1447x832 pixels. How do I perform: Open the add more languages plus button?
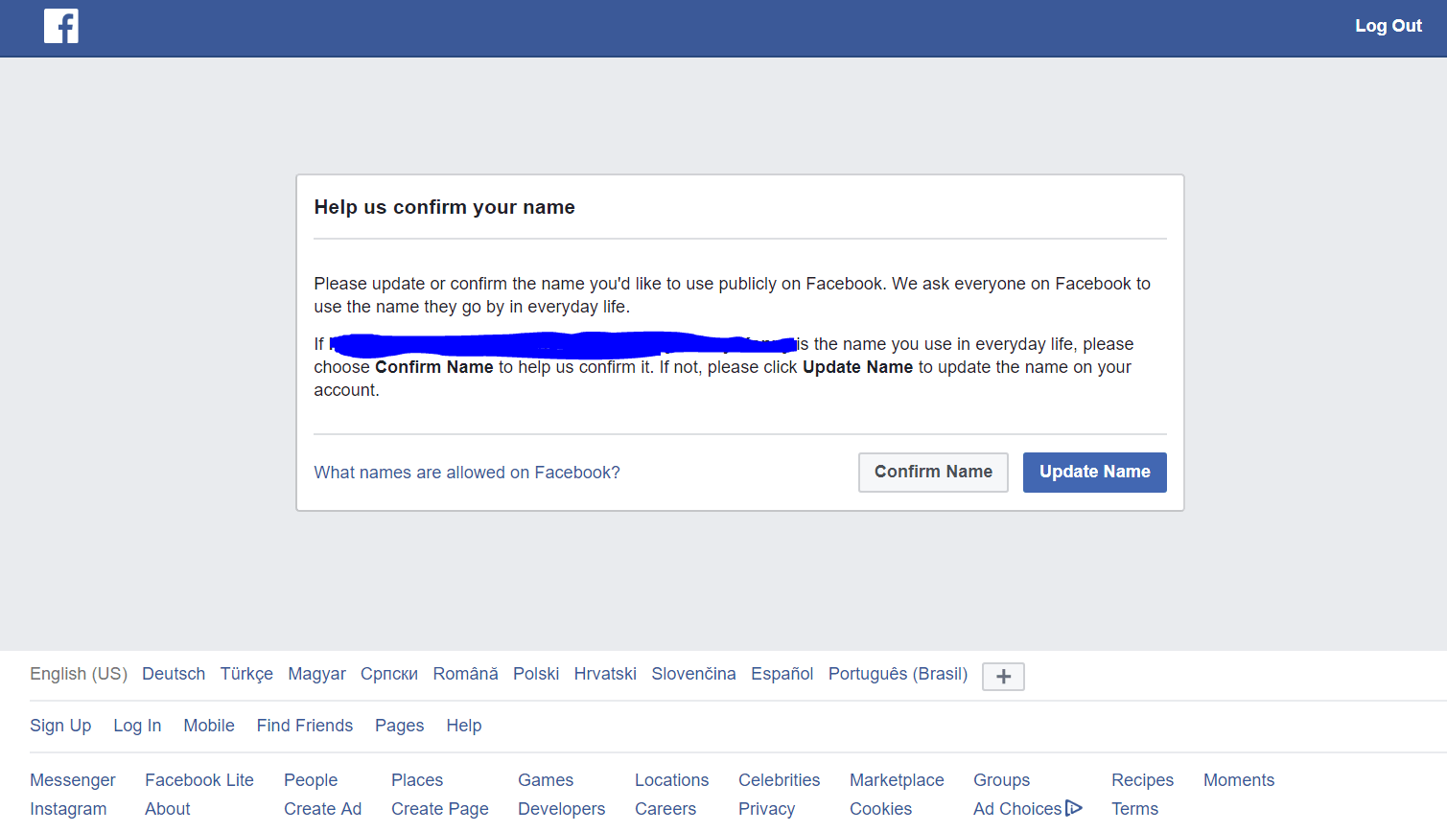(x=1002, y=676)
